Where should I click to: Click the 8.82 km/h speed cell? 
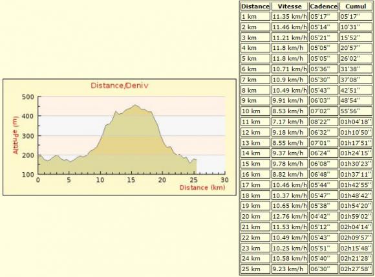tap(290, 174)
